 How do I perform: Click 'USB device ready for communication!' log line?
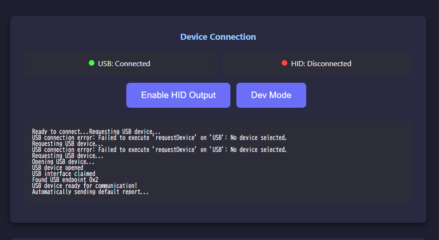(x=85, y=186)
